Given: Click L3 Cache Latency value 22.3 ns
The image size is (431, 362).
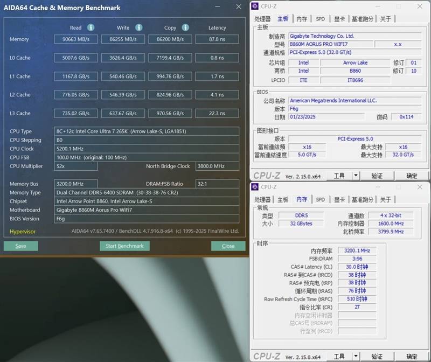Looking at the screenshot, I should [x=217, y=113].
